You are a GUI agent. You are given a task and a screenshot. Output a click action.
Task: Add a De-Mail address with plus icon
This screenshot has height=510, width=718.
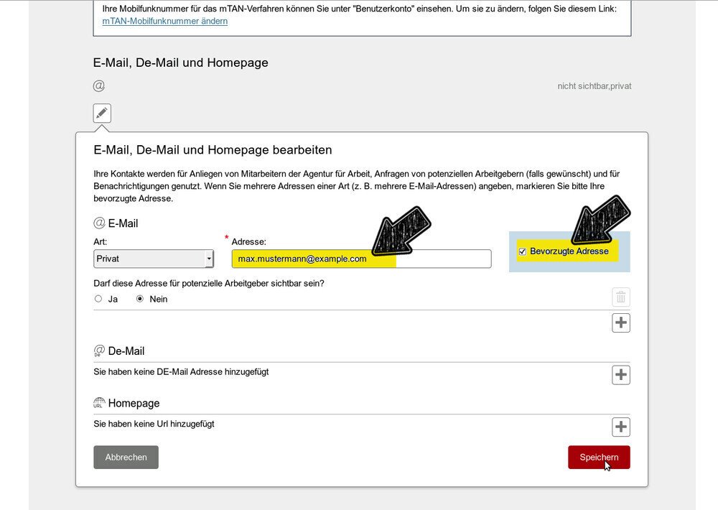(x=621, y=375)
